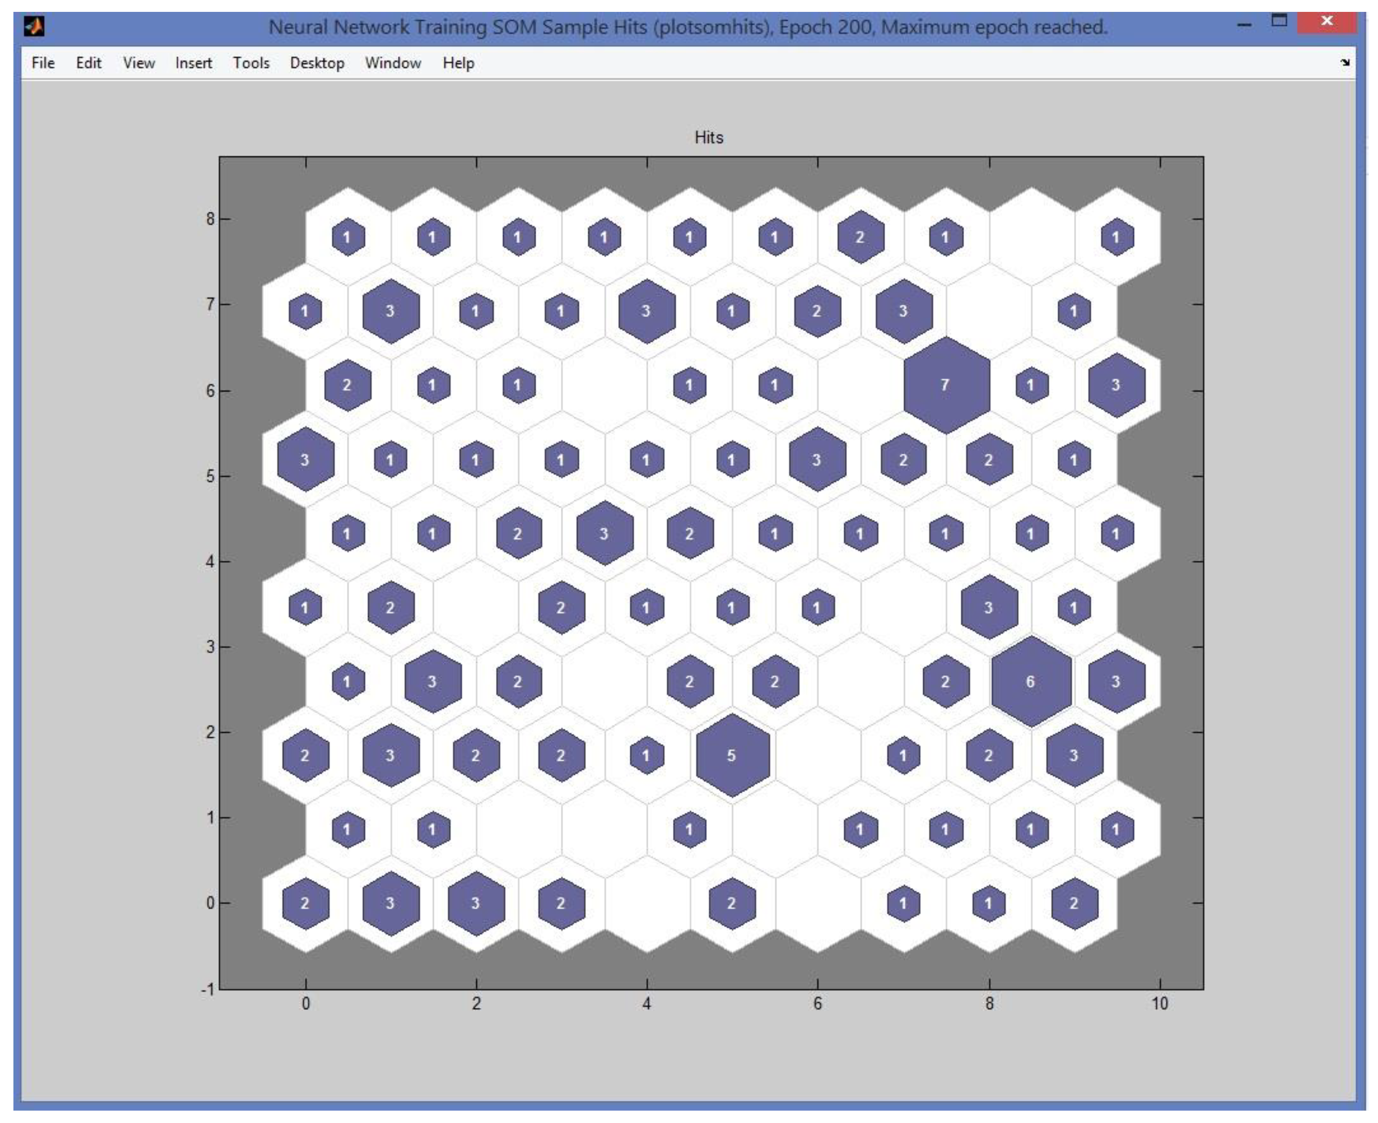Click the MATLAB logo icon in title bar
Viewport: 1378px width, 1123px height.
click(x=34, y=26)
